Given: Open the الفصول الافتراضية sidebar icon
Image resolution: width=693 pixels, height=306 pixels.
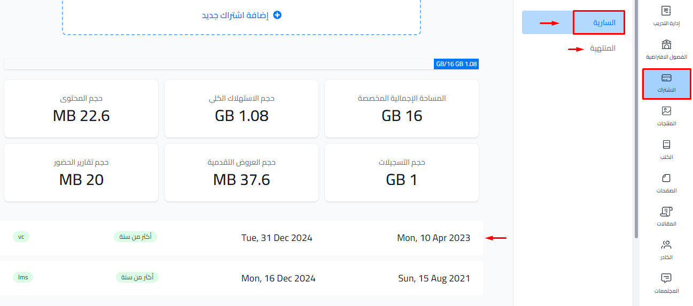Looking at the screenshot, I should tap(666, 44).
